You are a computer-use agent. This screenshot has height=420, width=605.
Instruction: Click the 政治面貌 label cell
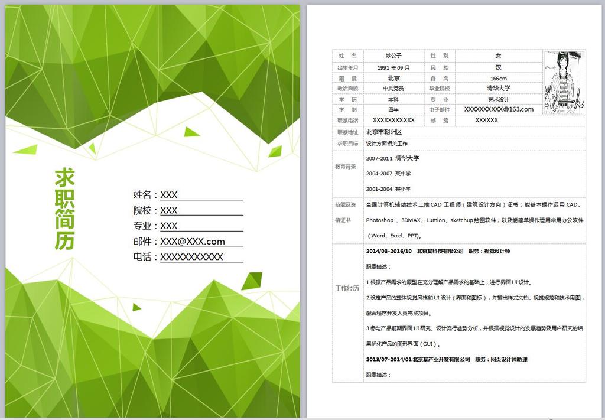tap(347, 89)
